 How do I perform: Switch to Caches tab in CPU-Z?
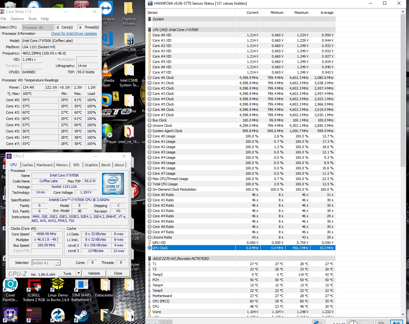pos(28,165)
